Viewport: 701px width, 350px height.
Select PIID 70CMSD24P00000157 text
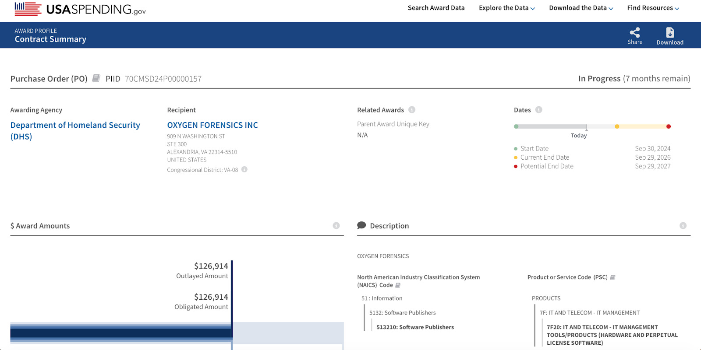coord(163,79)
